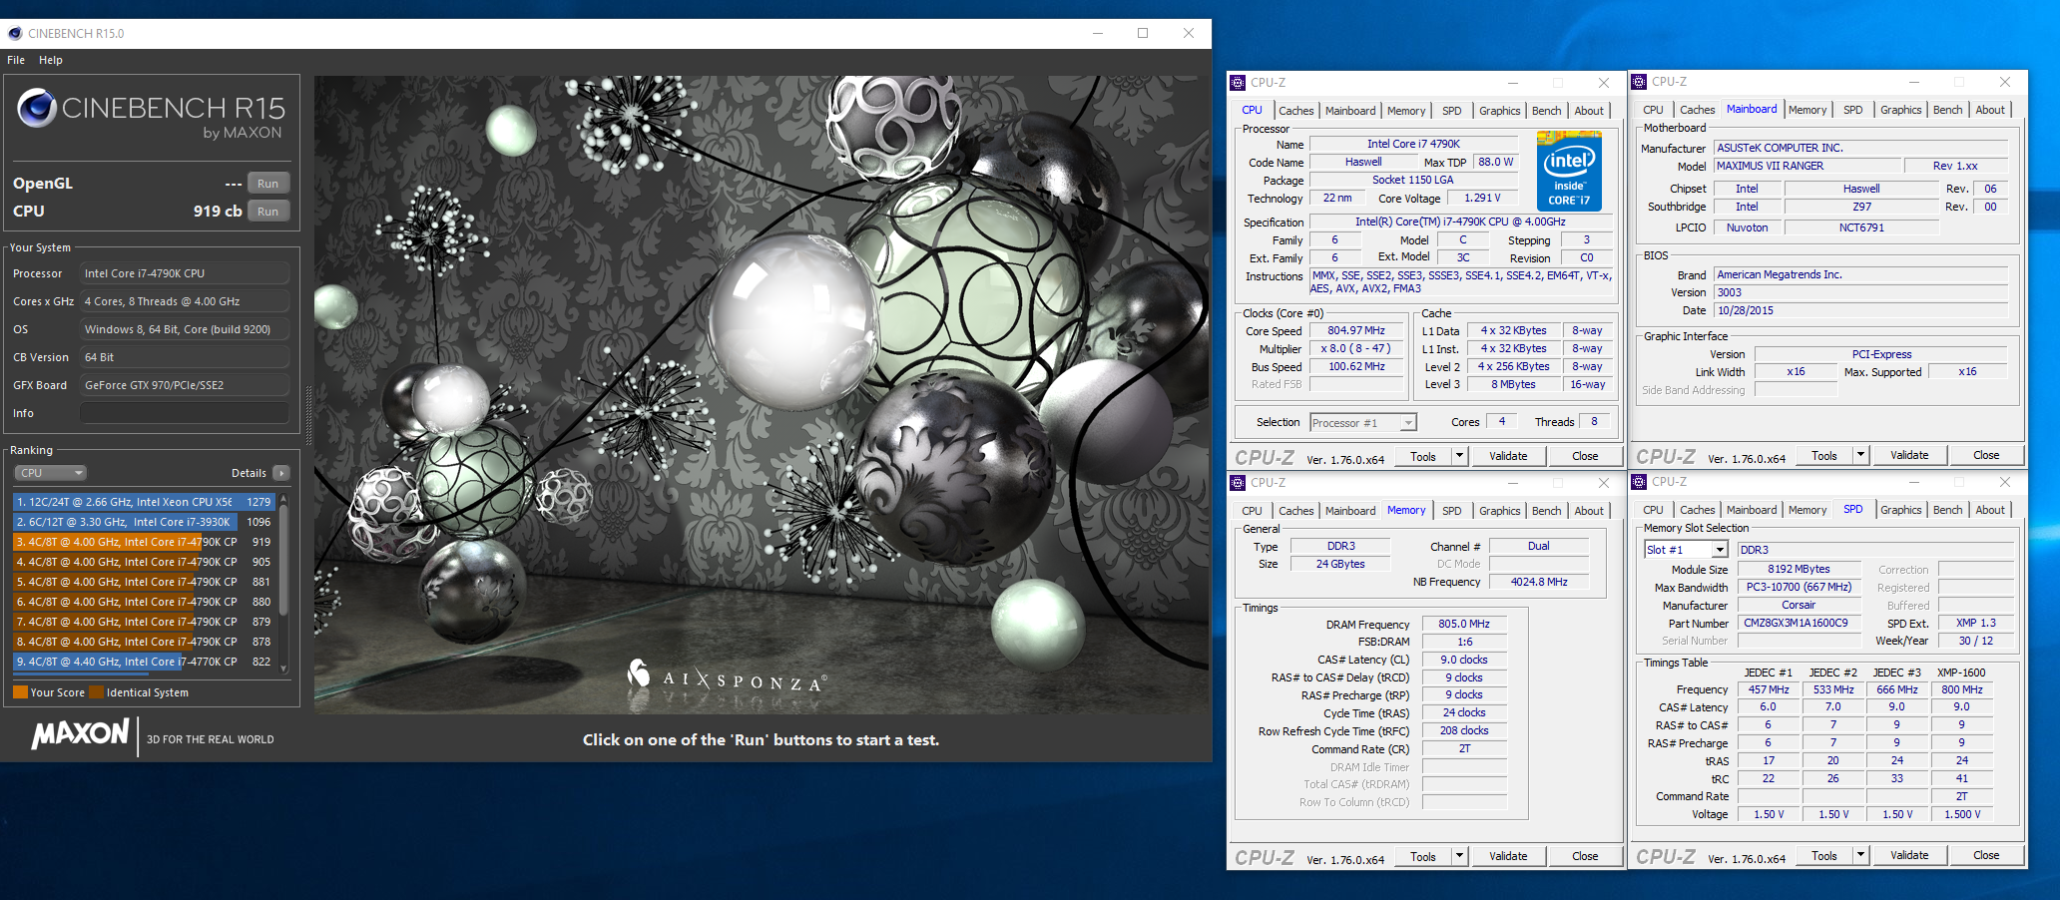This screenshot has width=2060, height=900.
Task: Click the MAXON logo at bottom left
Action: click(80, 735)
